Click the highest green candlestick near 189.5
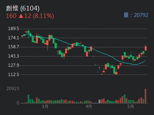Screen dimensions: 154x115 (29, 32)
